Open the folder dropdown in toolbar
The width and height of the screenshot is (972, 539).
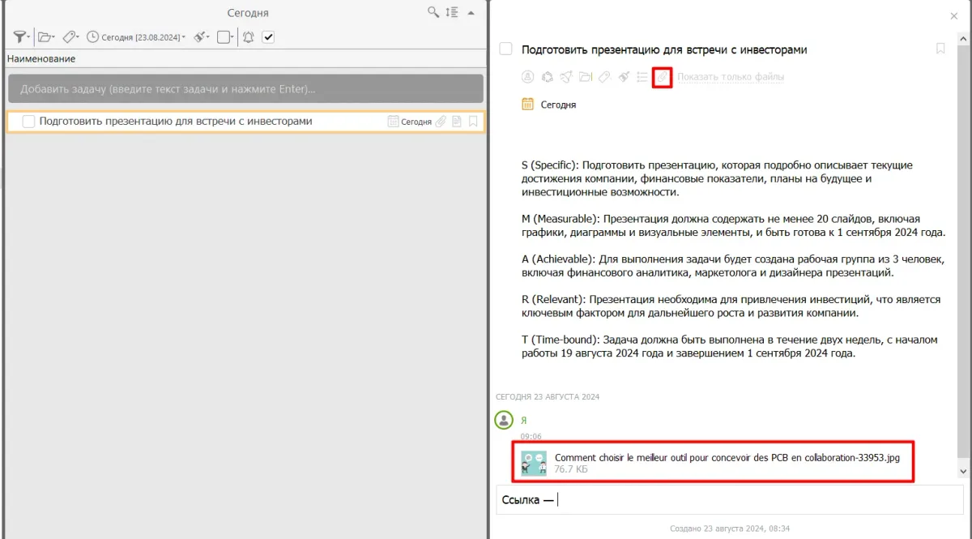(46, 36)
